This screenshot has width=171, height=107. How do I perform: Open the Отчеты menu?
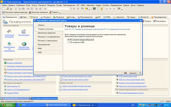[106, 5]
